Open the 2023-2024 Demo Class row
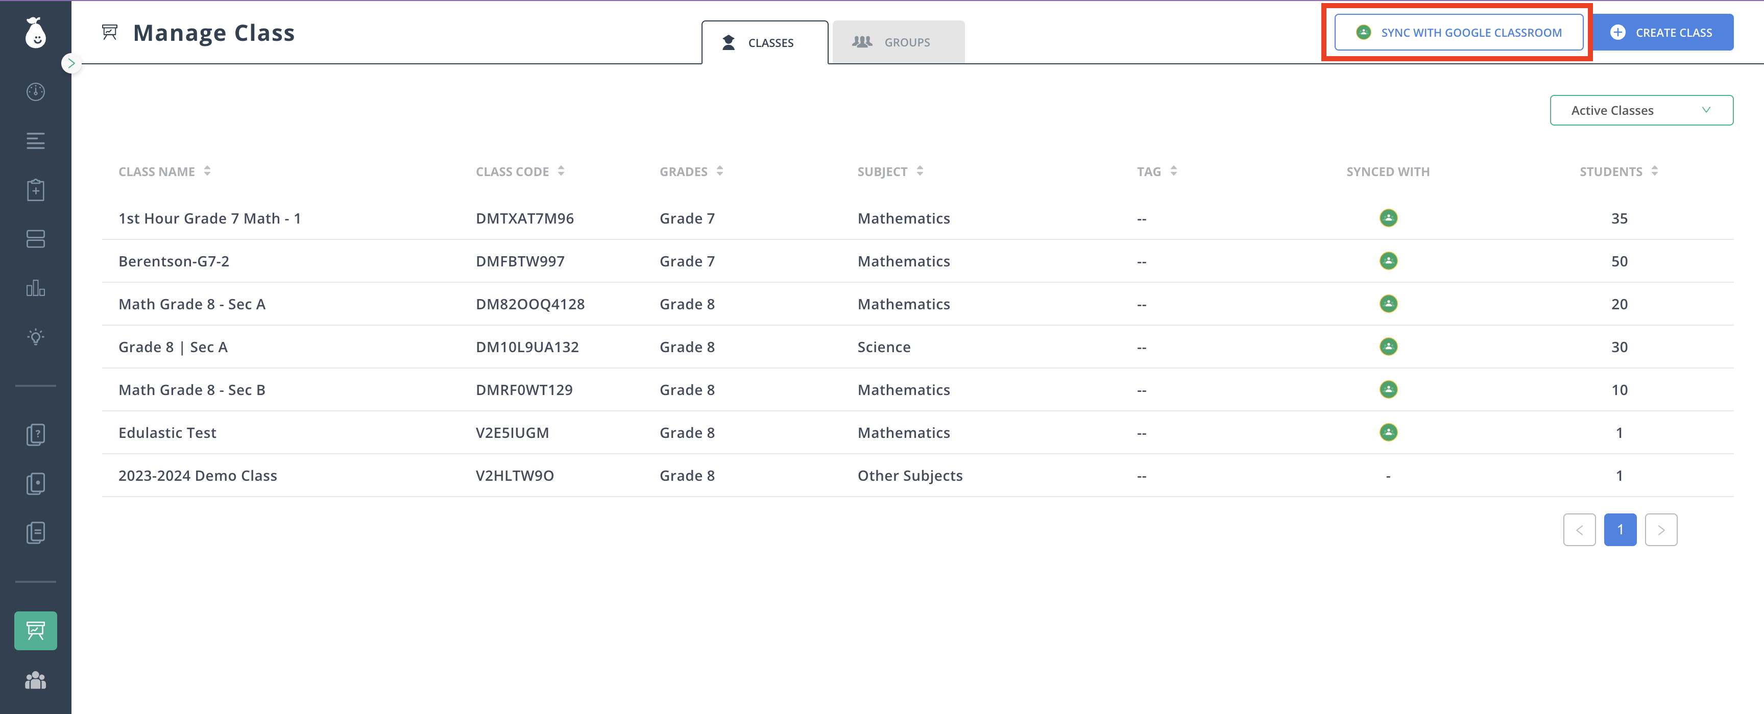 tap(198, 476)
